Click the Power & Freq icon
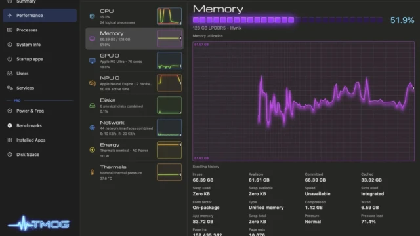The image size is (420, 236). 10,111
